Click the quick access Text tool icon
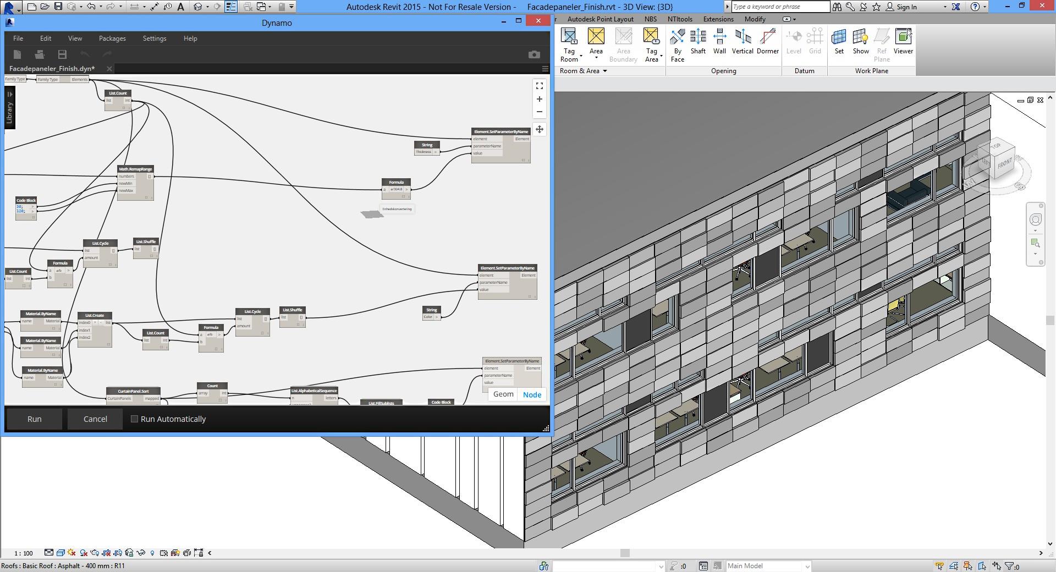Image resolution: width=1056 pixels, height=572 pixels. 180,7
